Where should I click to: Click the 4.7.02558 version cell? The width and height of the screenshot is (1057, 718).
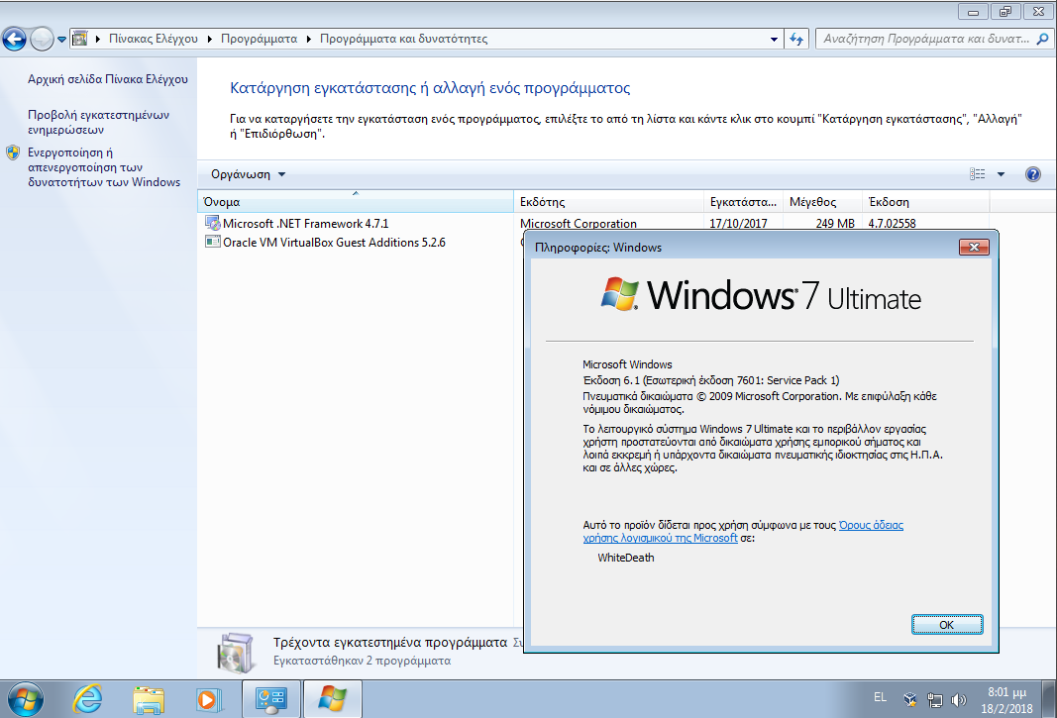click(892, 223)
